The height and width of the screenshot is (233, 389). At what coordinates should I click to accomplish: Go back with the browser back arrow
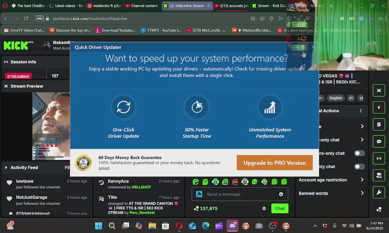pyautogui.click(x=6, y=19)
